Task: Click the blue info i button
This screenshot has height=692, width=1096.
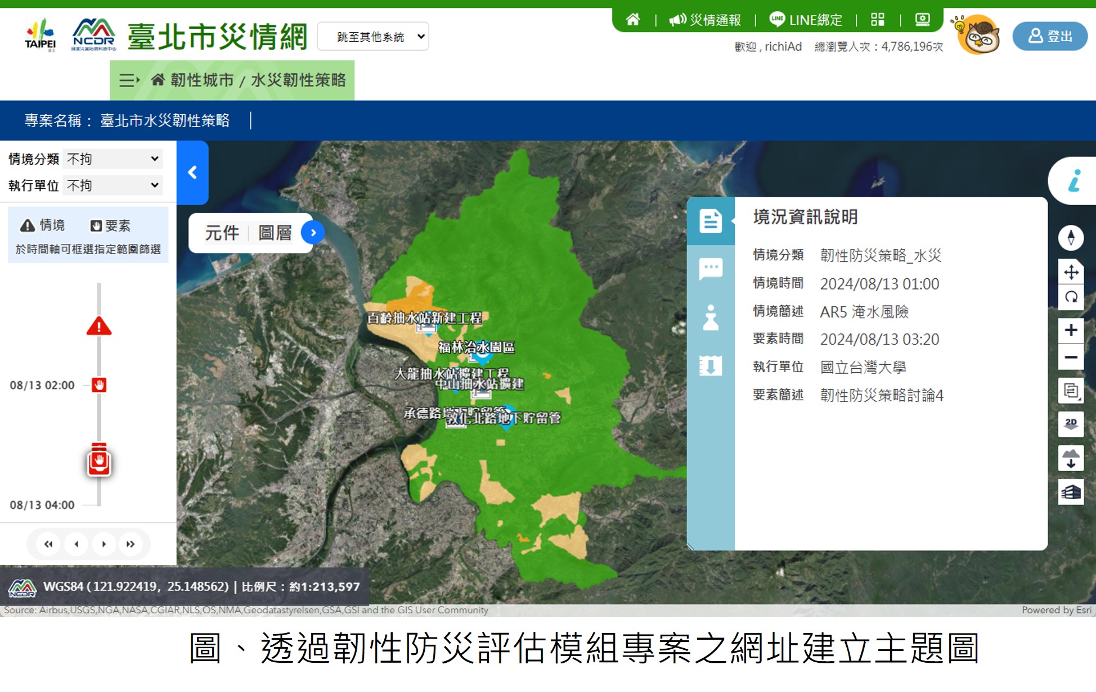Action: (1074, 181)
